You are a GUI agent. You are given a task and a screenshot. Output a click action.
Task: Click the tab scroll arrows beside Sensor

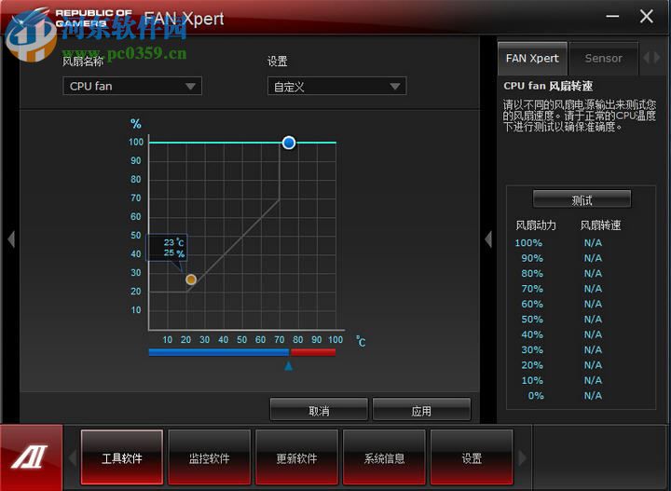pyautogui.click(x=652, y=58)
